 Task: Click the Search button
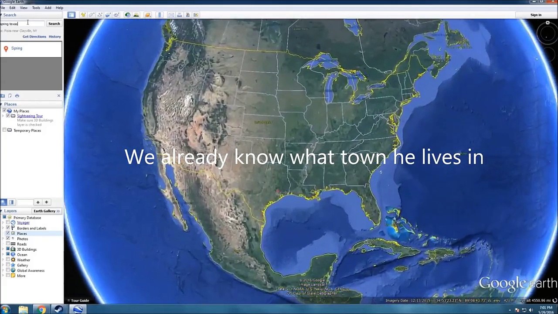tap(54, 24)
